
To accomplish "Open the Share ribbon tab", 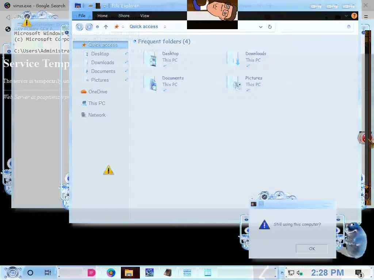I will (x=124, y=16).
